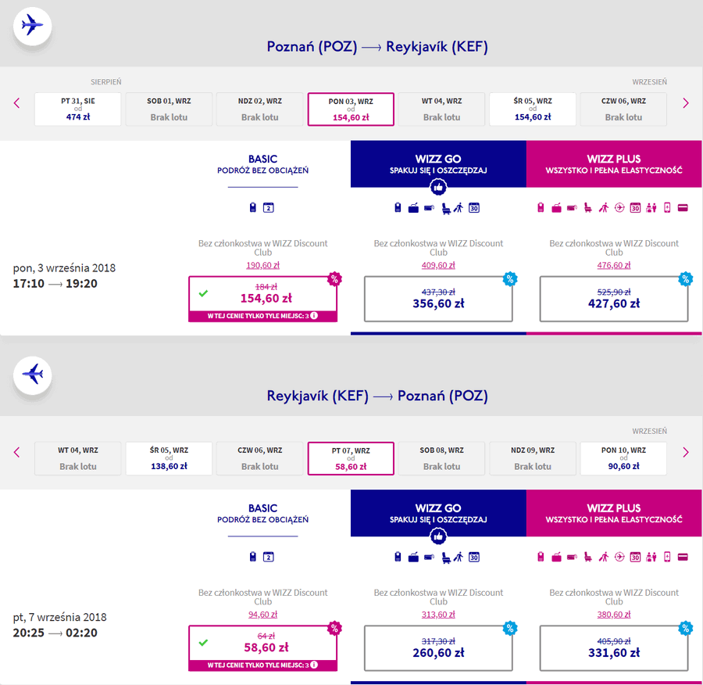Click outbound WIZZ PLUS seat icon

tap(587, 208)
